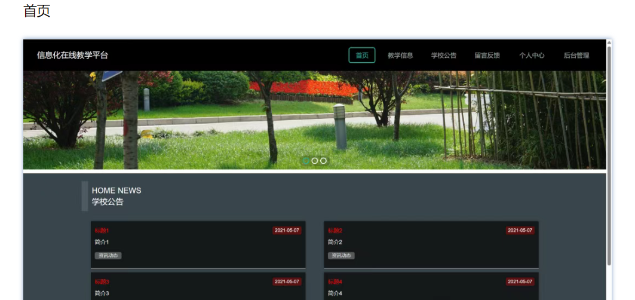Click the 简介3 summary text

[x=102, y=293]
